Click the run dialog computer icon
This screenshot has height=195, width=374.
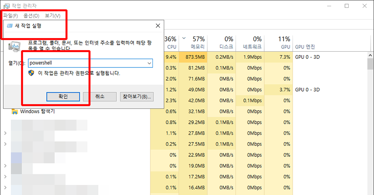[15, 46]
